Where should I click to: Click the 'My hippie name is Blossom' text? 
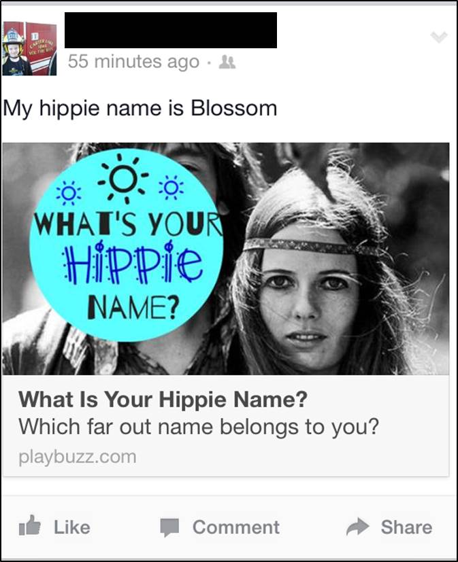click(140, 108)
